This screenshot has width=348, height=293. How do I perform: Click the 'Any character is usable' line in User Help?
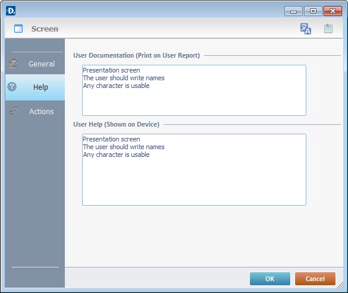(116, 155)
